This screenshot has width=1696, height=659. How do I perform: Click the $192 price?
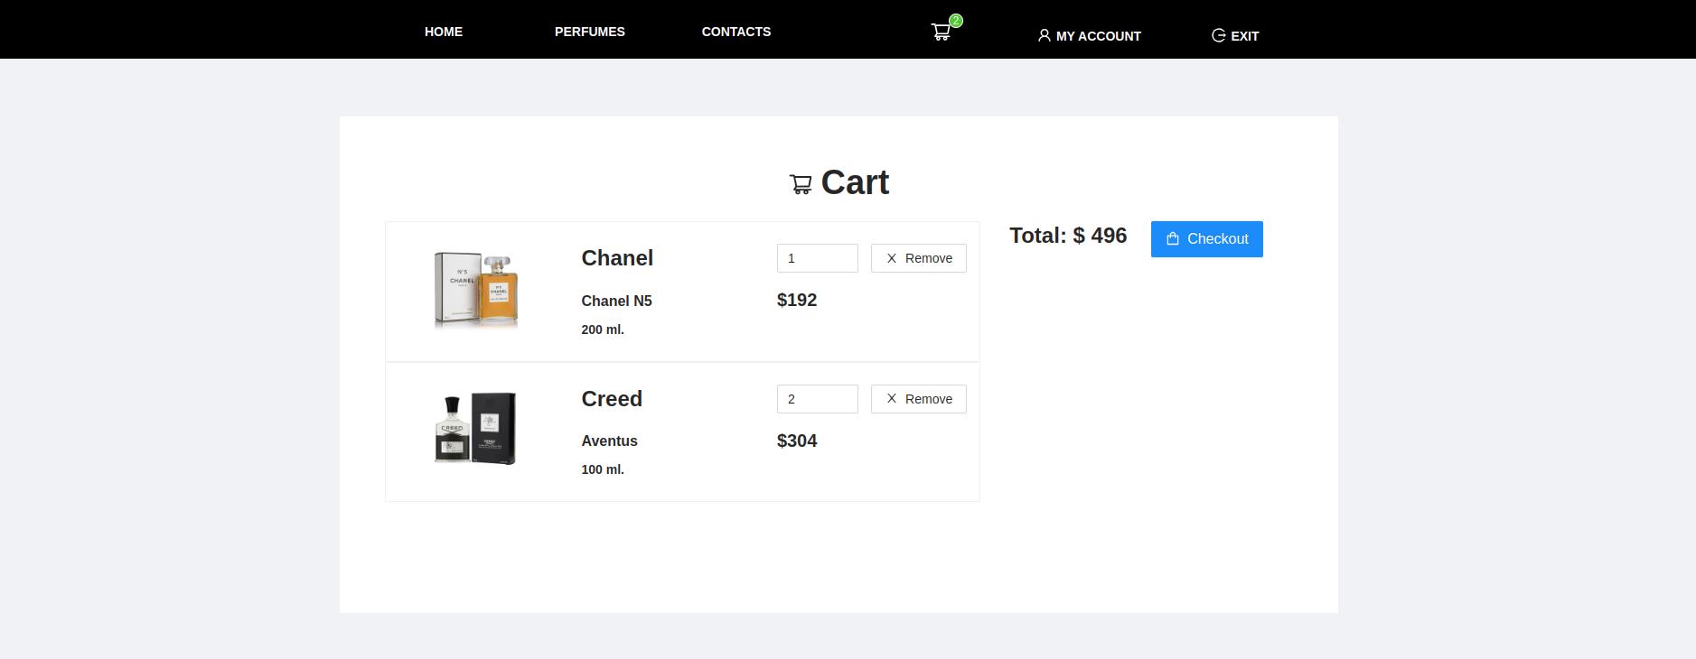tap(797, 300)
